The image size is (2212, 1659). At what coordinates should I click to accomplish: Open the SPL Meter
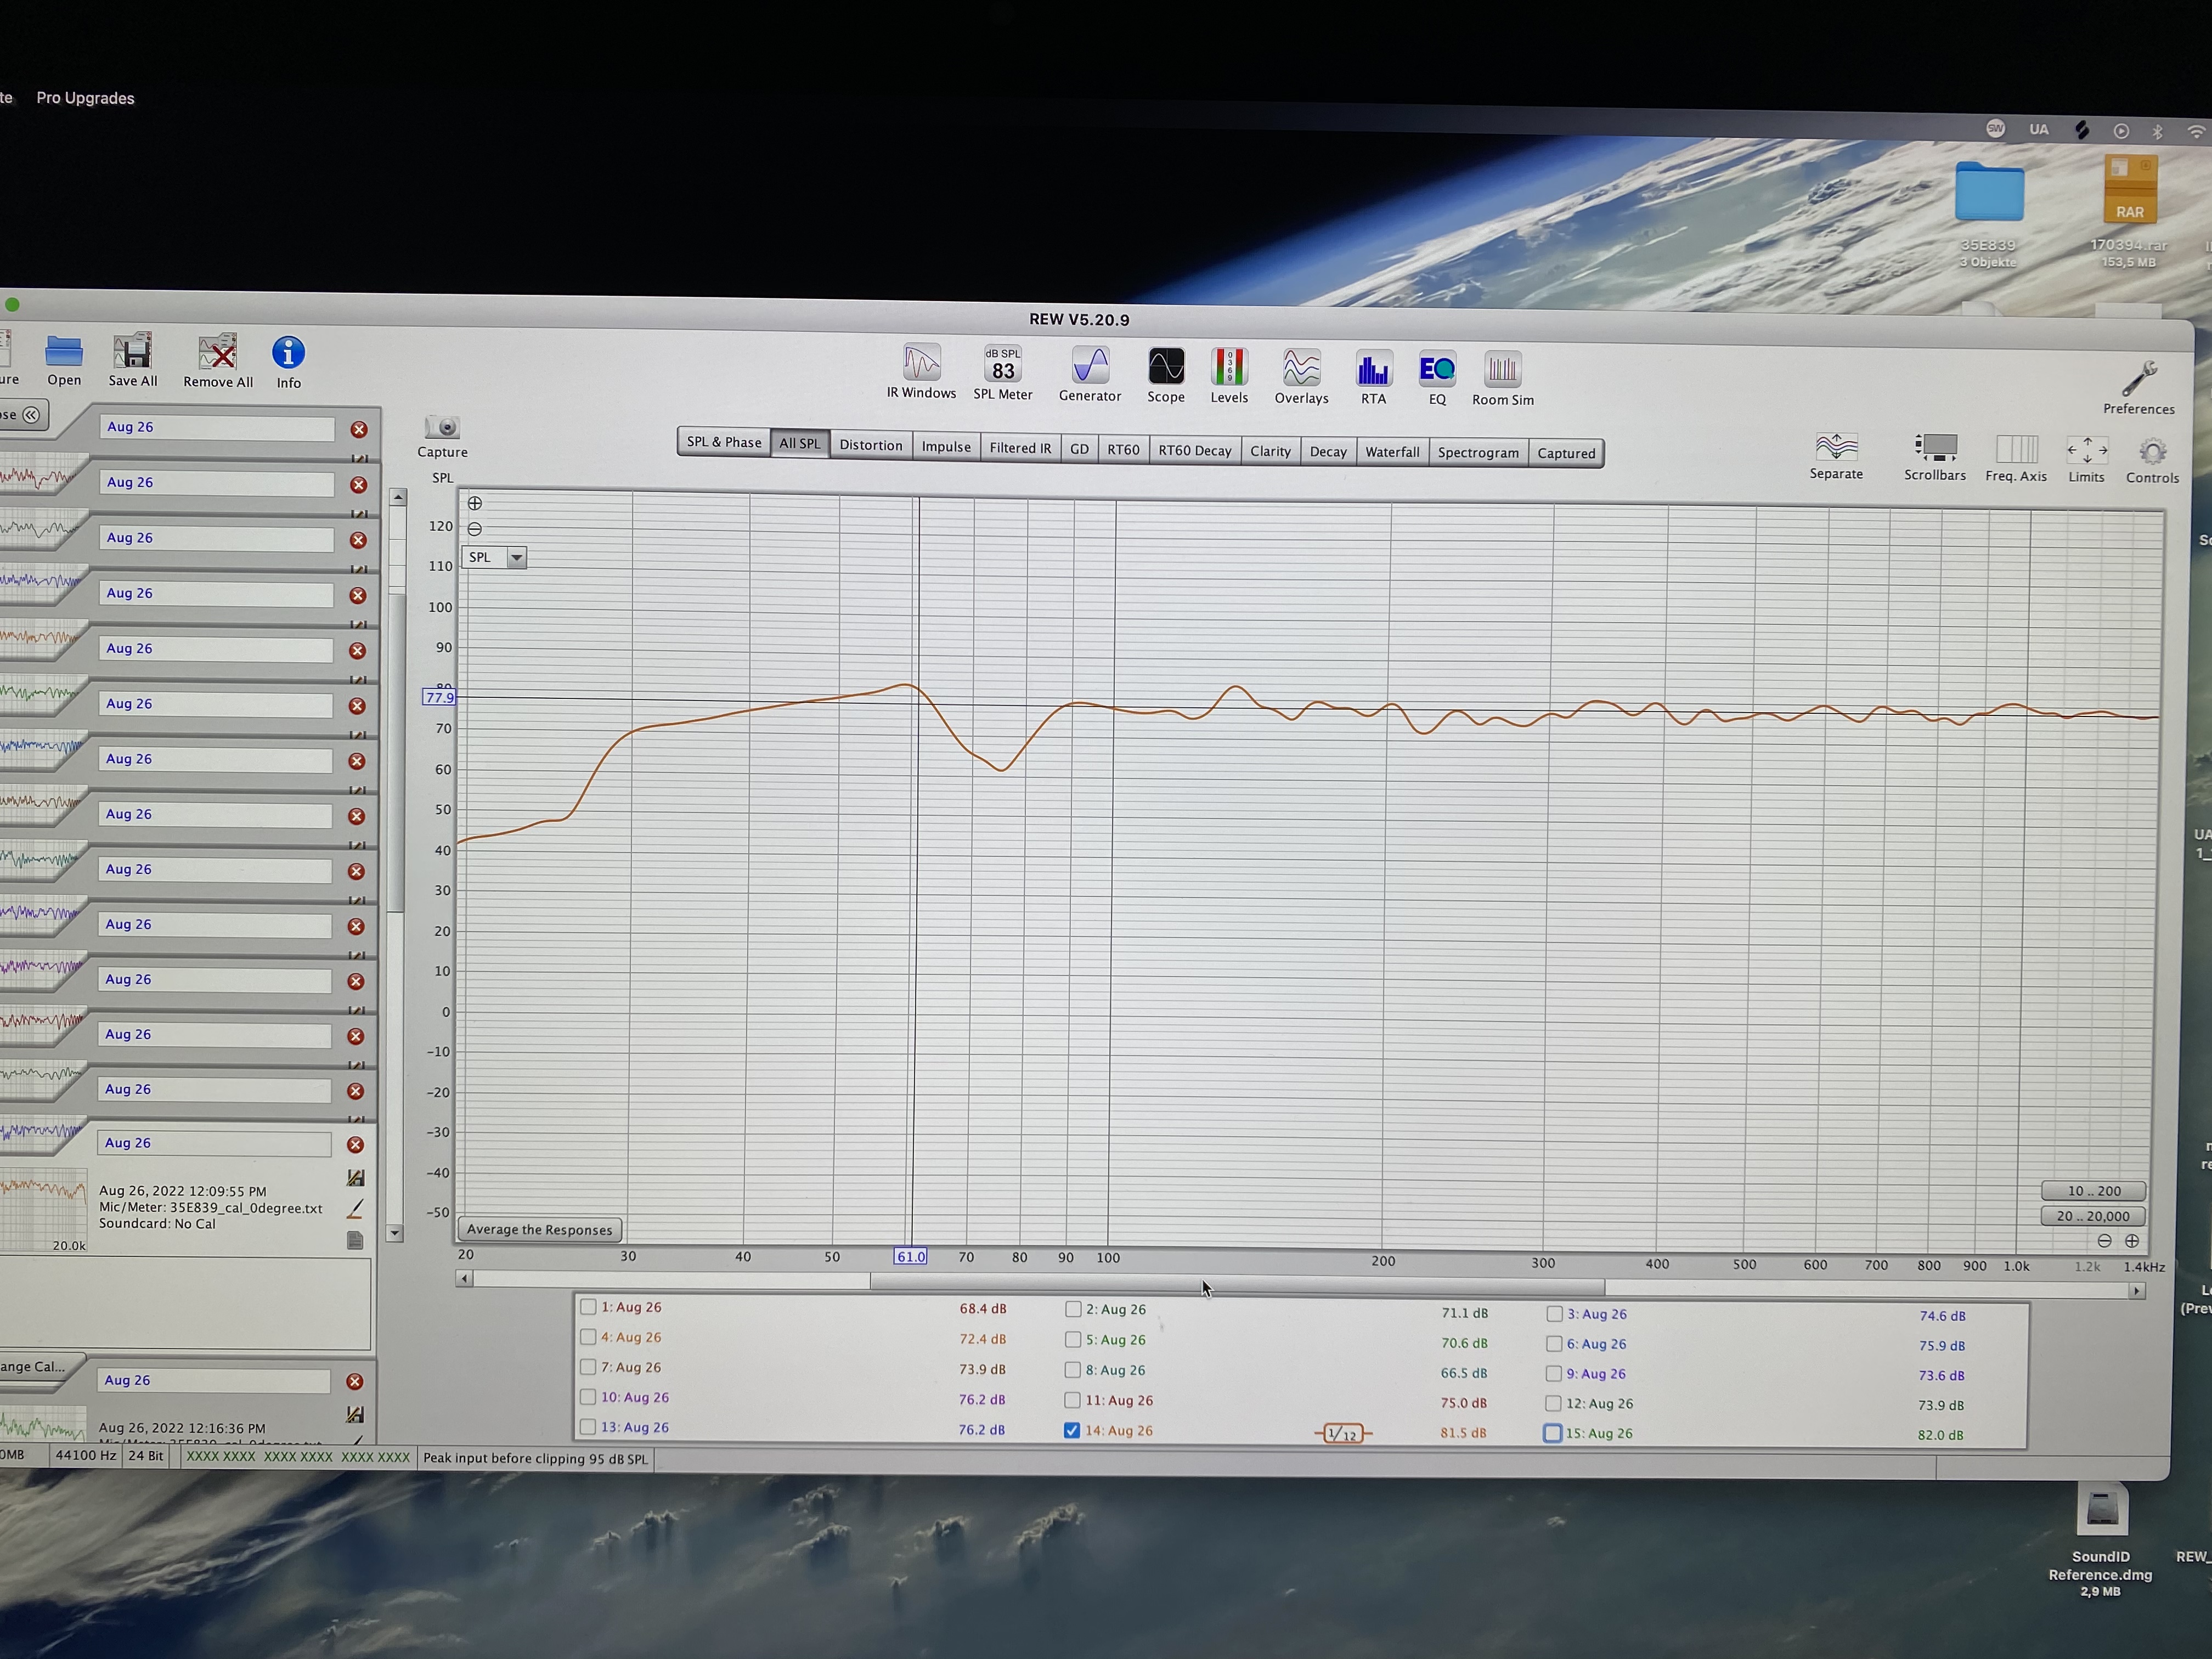(1002, 367)
